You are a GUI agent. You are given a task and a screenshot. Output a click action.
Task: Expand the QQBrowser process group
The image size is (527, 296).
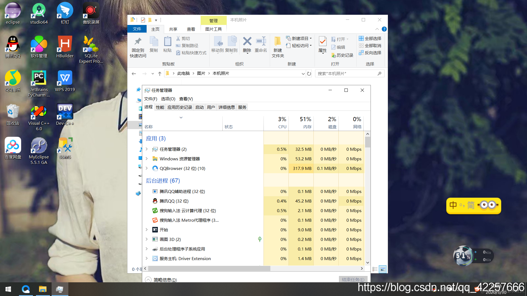(x=146, y=168)
